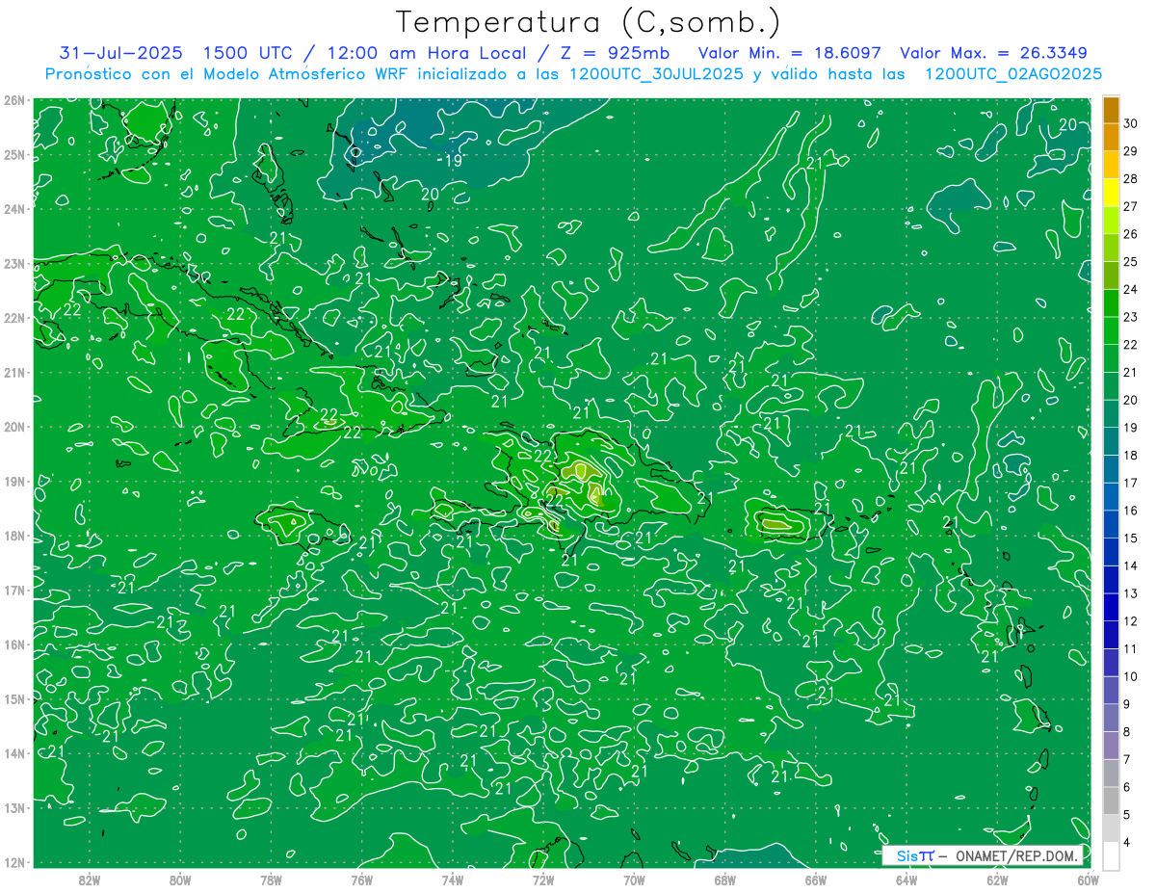This screenshot has height=893, width=1156.
Task: Click the dark blue swatch between colorbar 12 and 13
Action: (1111, 608)
